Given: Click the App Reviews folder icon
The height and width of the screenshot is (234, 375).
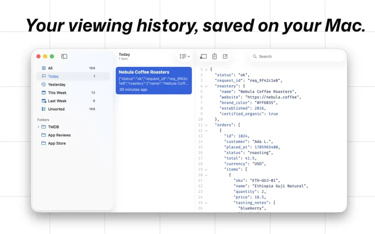Looking at the screenshot, I should [44, 135].
